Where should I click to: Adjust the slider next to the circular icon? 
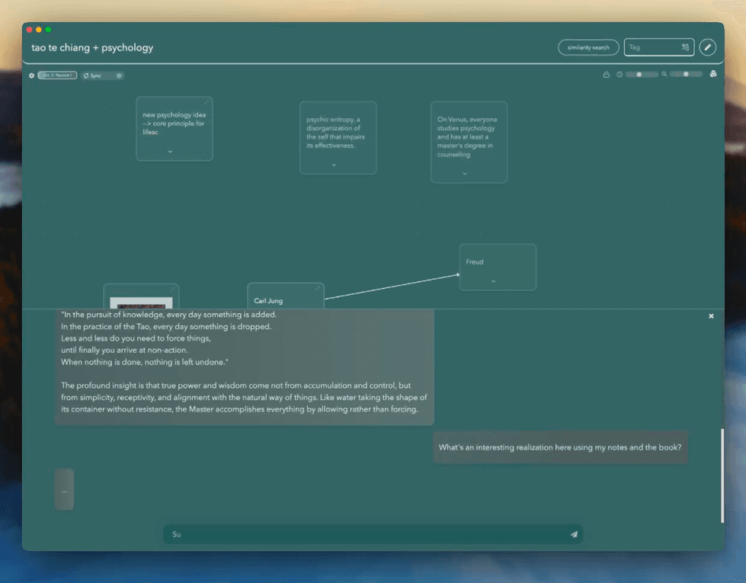[642, 74]
